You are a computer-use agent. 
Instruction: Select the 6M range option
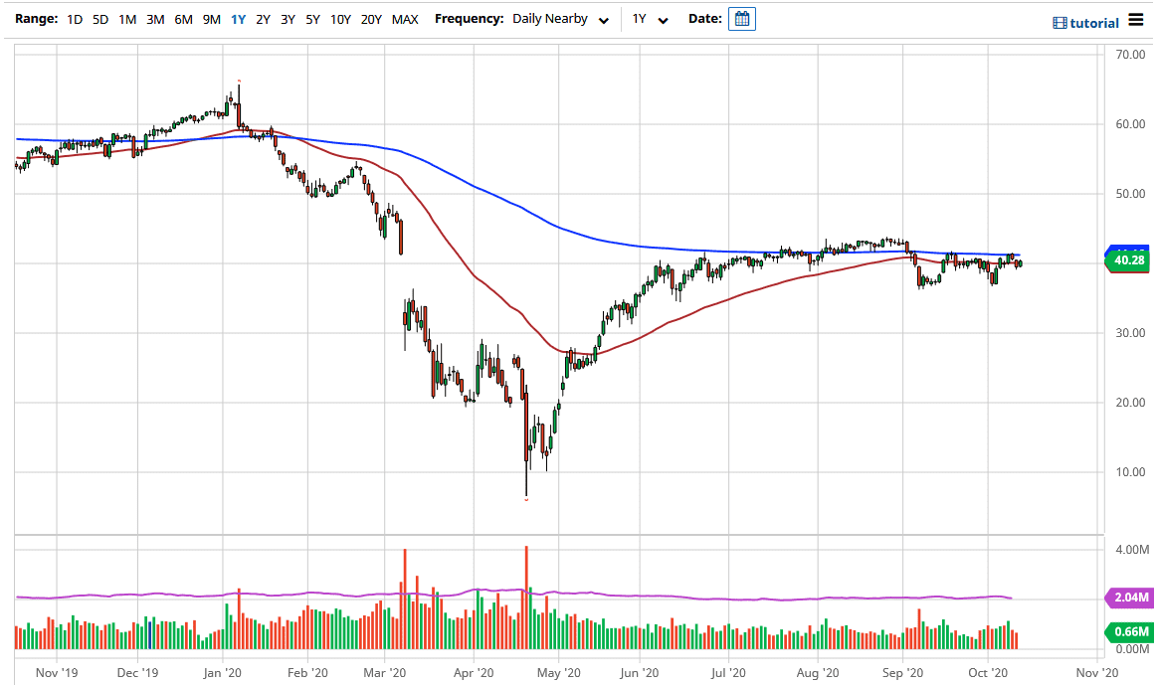[182, 18]
